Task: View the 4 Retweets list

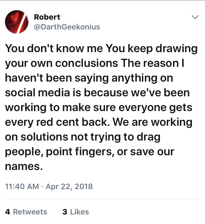Action: pyautogui.click(x=26, y=212)
